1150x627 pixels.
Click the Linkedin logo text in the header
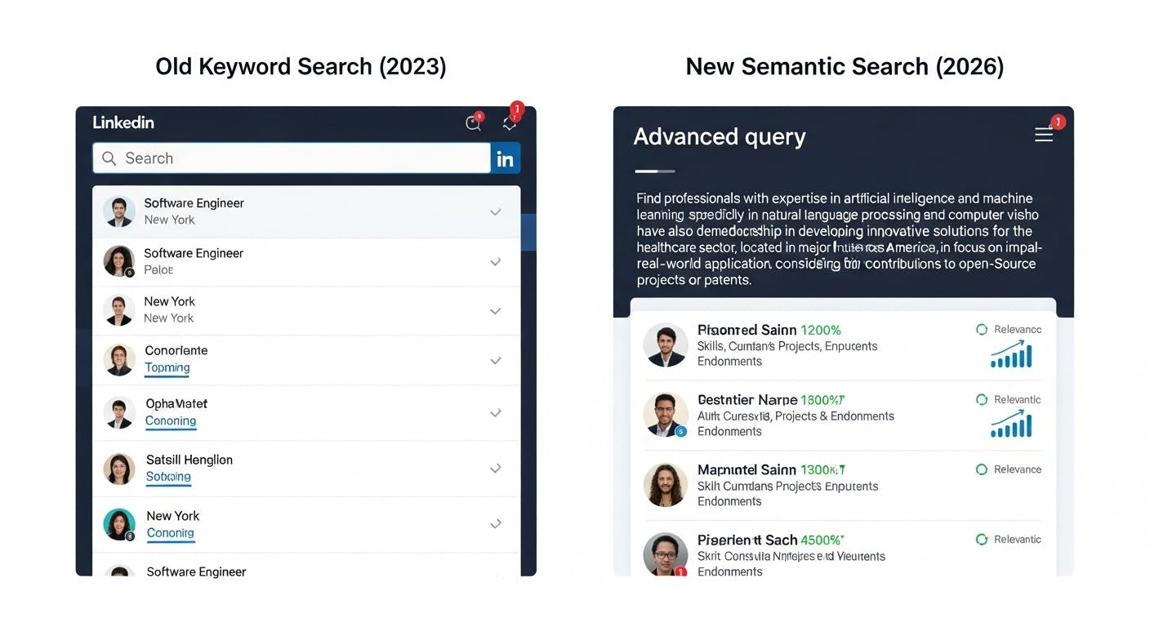pos(123,122)
